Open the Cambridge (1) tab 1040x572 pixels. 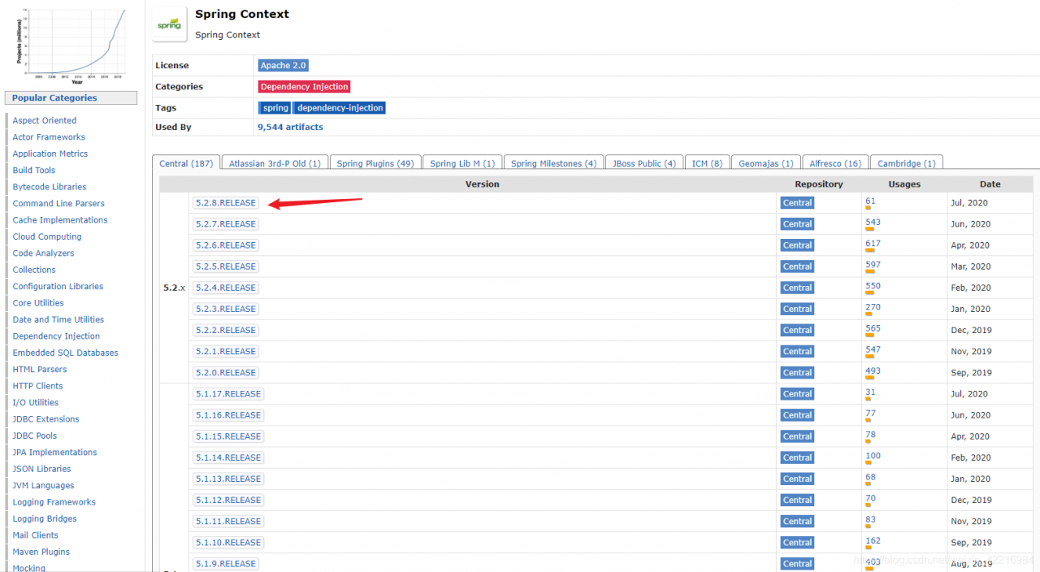[x=907, y=163]
